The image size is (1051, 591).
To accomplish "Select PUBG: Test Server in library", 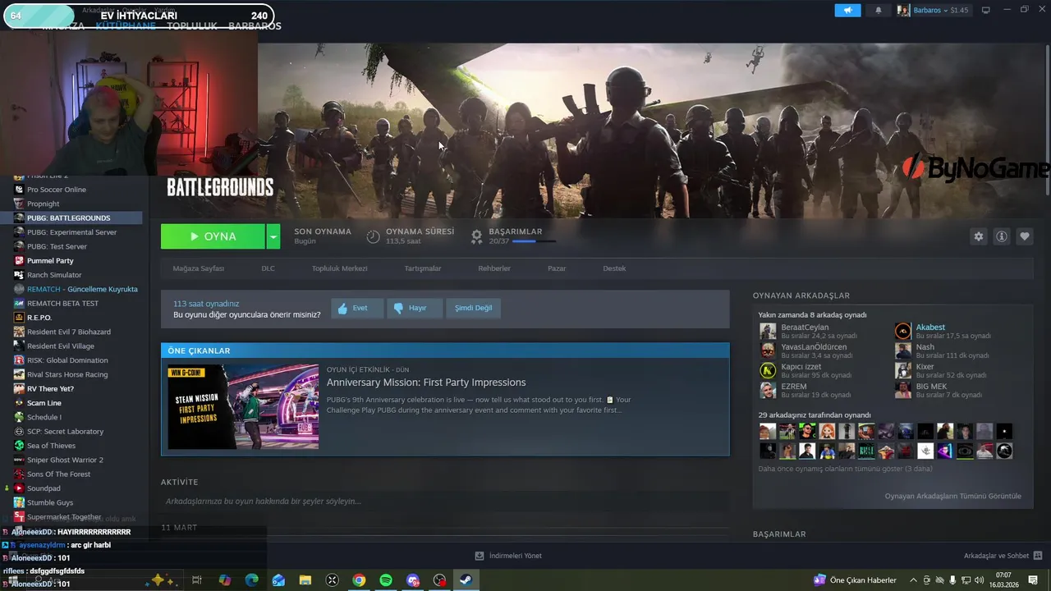I will coord(57,246).
